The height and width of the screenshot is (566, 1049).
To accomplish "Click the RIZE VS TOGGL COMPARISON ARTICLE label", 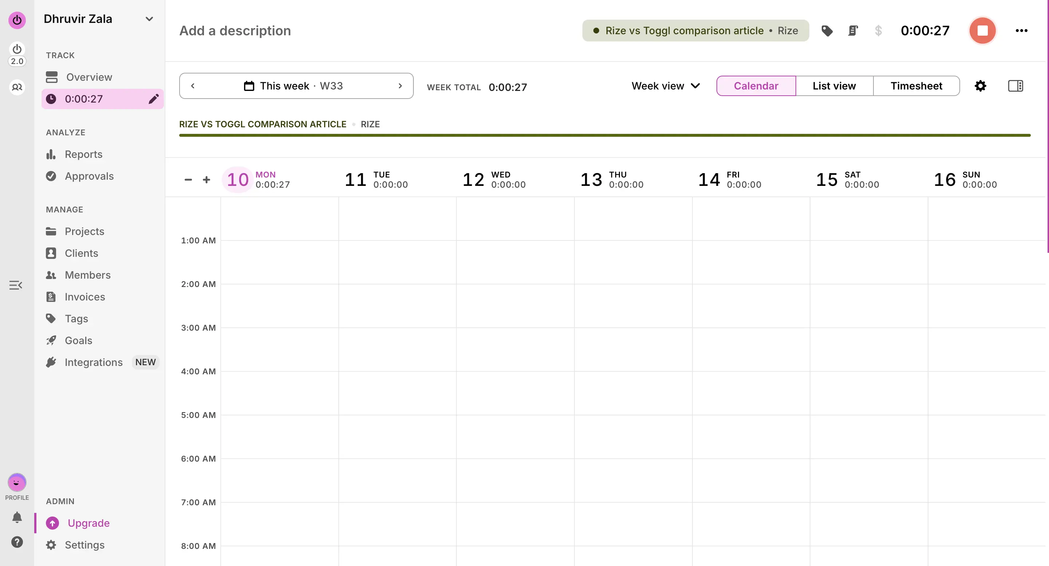I will pyautogui.click(x=263, y=124).
